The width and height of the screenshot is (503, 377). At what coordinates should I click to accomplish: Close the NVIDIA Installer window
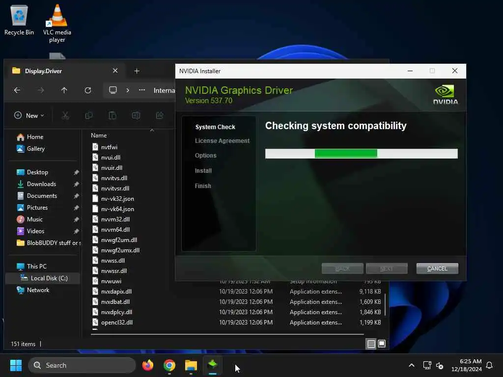point(454,71)
